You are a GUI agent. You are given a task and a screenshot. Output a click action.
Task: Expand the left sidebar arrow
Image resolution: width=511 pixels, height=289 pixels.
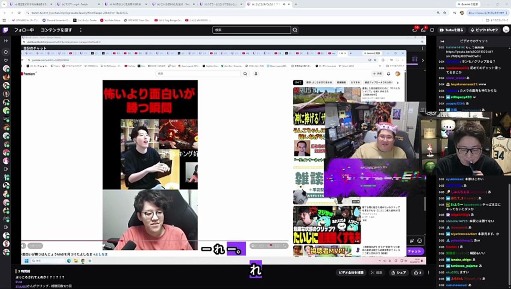[x=6, y=41]
